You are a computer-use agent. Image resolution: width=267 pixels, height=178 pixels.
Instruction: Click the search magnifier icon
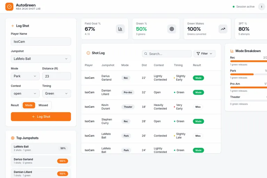(146, 54)
